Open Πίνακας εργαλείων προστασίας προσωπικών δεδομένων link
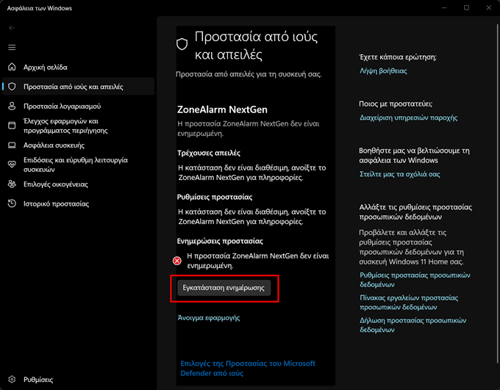 pos(409,303)
